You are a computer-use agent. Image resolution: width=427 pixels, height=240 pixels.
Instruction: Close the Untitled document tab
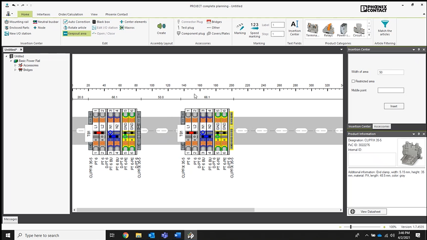21,50
